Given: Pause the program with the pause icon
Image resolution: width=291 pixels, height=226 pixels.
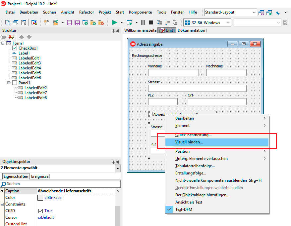Looking at the screenshot, I should coord(143,22).
